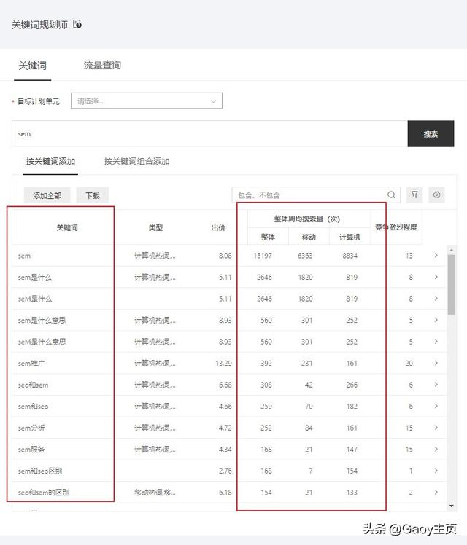
Task: Expand the sem是什么 row arrow
Action: click(x=436, y=277)
